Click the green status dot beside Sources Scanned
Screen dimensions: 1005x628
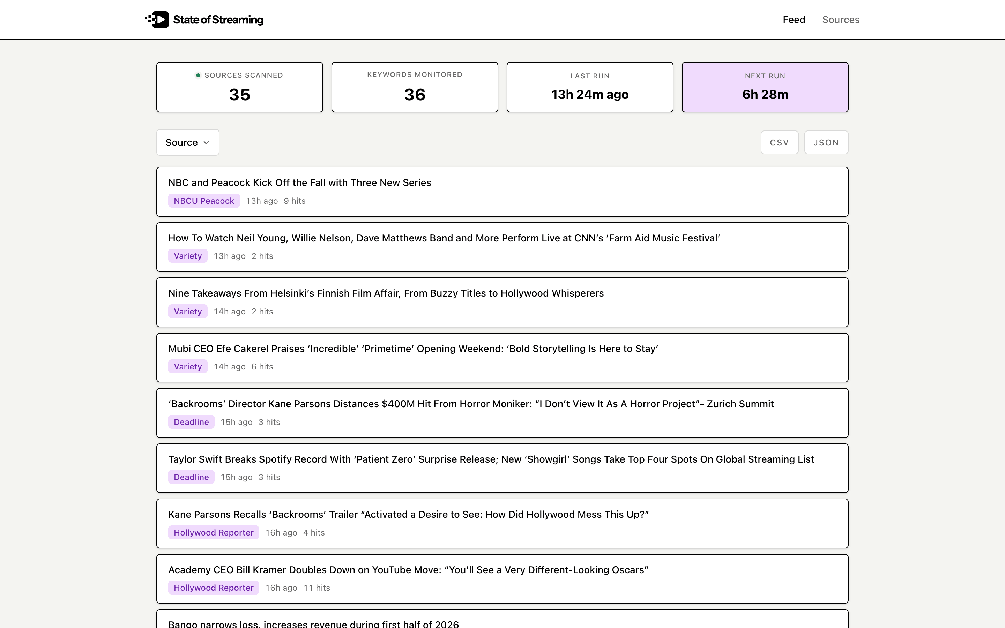(x=198, y=75)
